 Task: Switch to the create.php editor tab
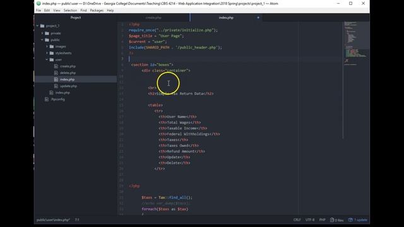click(x=153, y=18)
